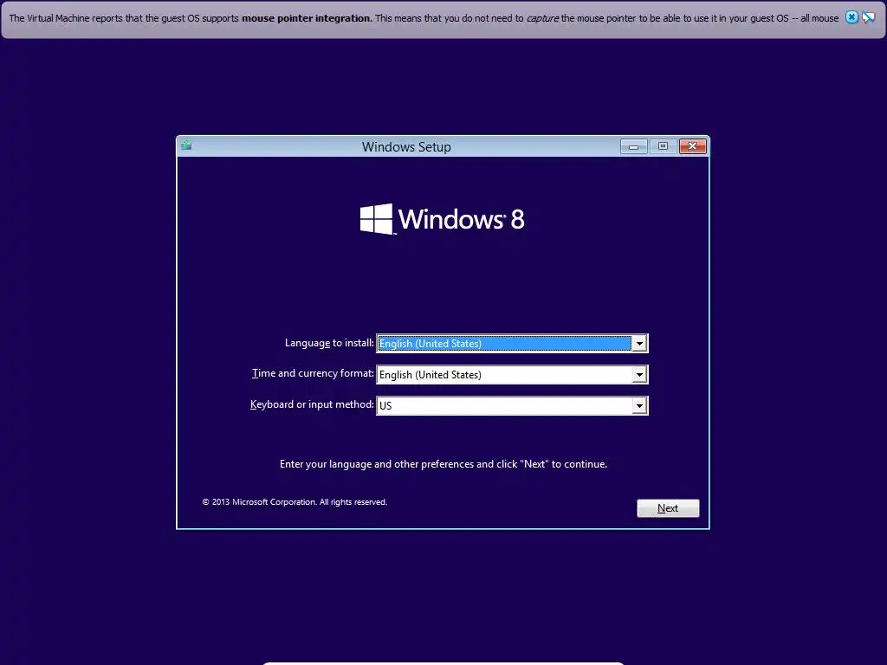Click the Keyboard or input method label
The height and width of the screenshot is (665, 887).
[312, 404]
